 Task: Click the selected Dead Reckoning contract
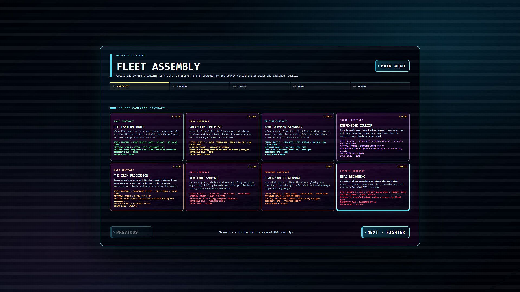tap(373, 187)
